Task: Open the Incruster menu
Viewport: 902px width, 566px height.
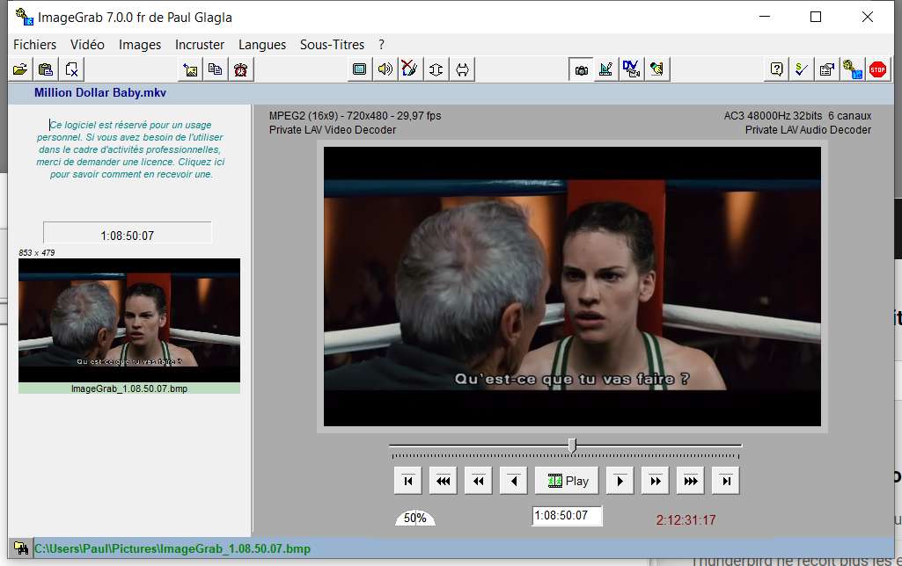Action: 200,44
